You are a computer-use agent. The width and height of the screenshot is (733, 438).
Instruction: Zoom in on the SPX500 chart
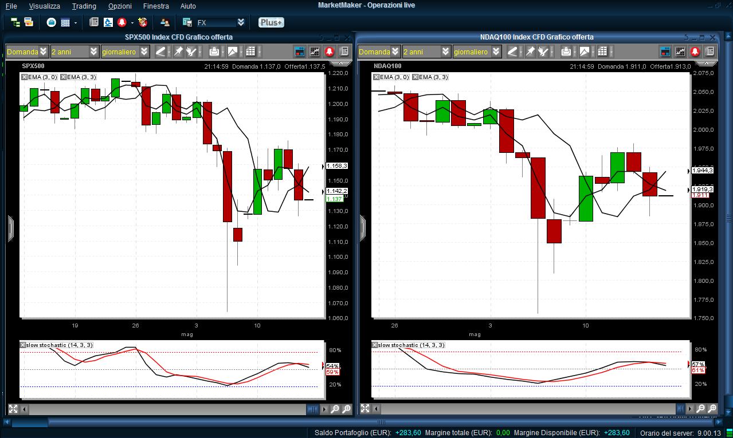coord(346,409)
